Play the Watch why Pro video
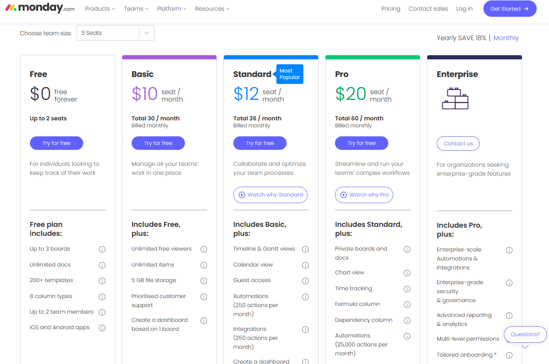The image size is (549, 364). point(364,195)
